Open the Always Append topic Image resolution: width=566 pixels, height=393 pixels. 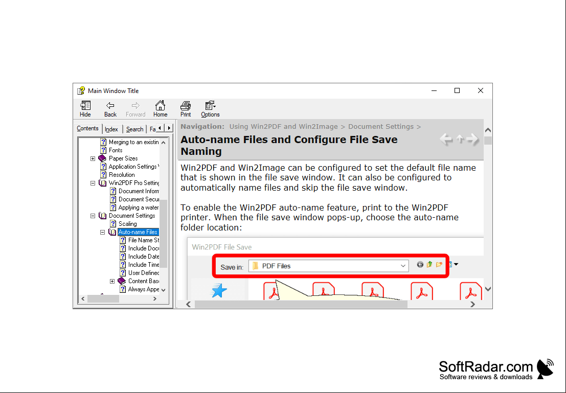coord(144,289)
